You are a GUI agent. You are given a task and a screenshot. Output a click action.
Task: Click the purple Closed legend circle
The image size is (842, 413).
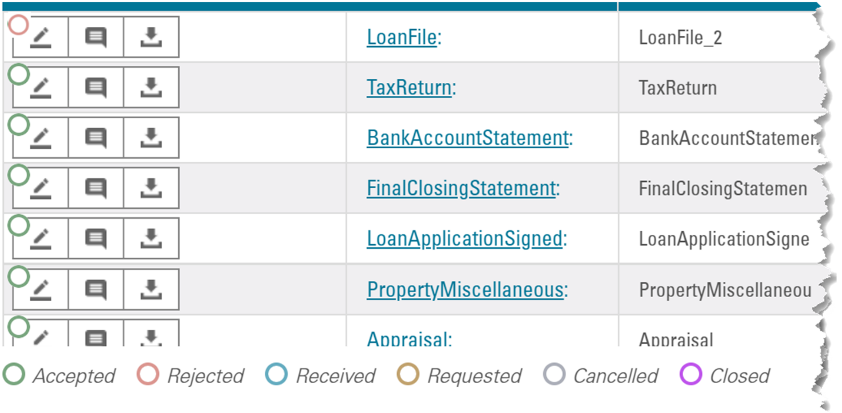click(691, 374)
